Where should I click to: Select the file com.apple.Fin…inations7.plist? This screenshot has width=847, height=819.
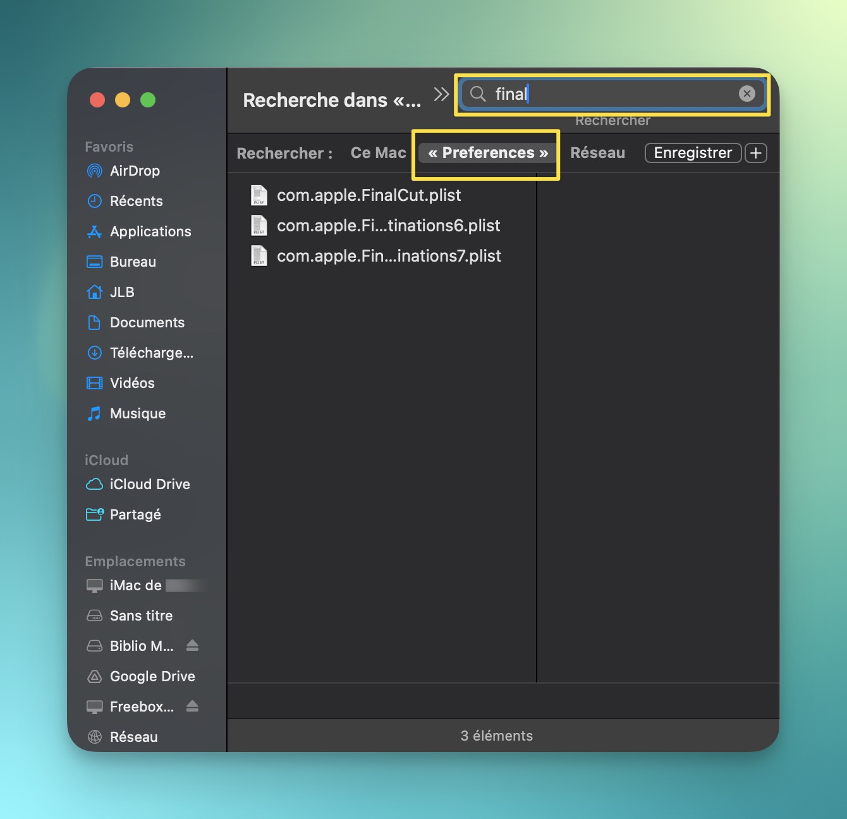coord(389,256)
